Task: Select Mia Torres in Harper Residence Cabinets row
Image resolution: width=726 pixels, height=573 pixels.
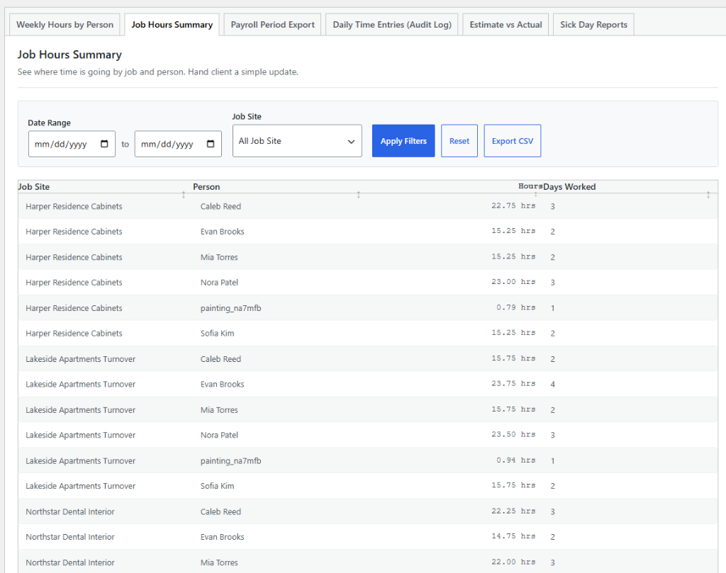Action: 219,257
